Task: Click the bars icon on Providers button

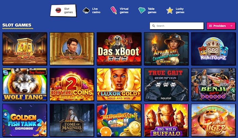Action: [210, 26]
